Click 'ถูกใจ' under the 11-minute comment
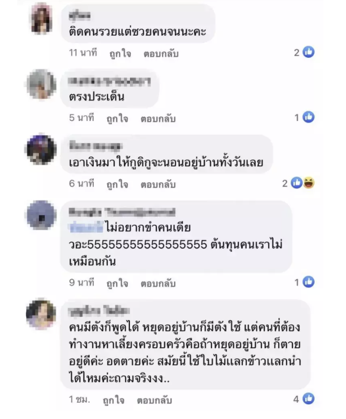This screenshot has width=346, height=419. coord(120,54)
